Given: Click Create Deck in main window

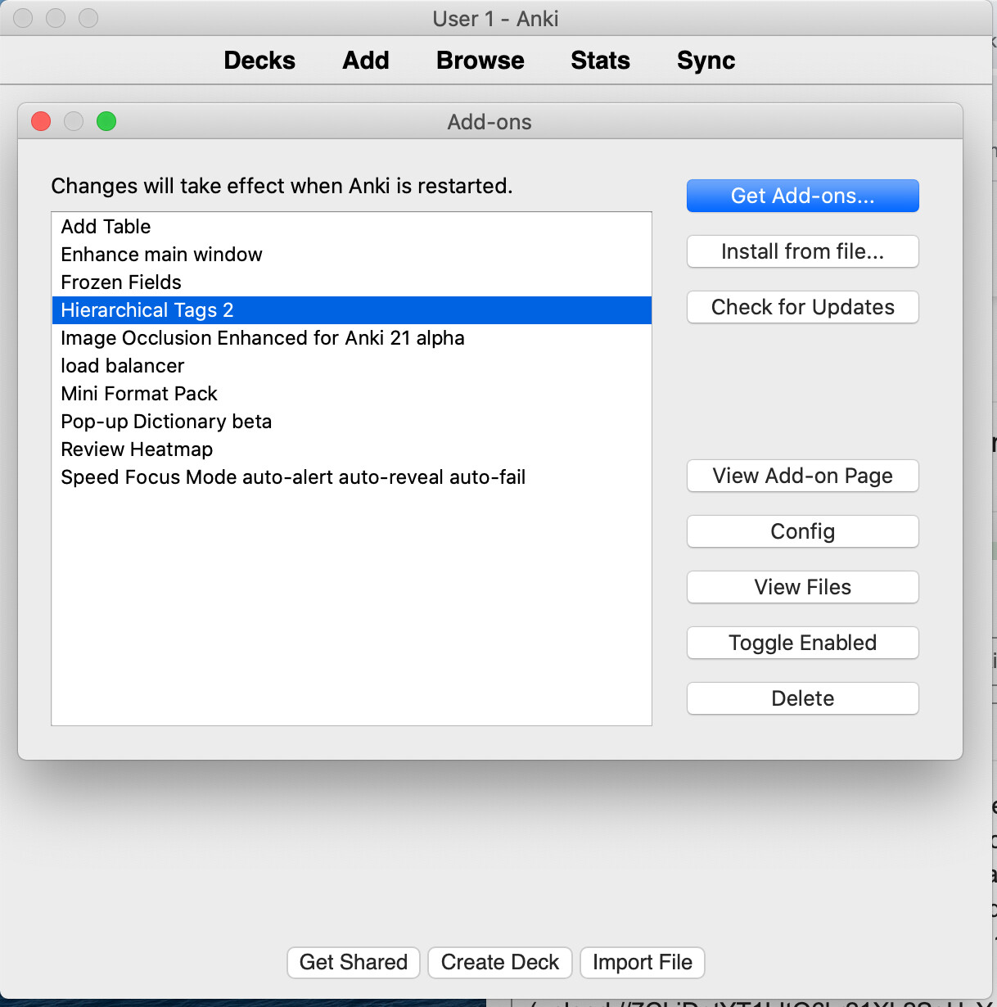Looking at the screenshot, I should pos(500,962).
